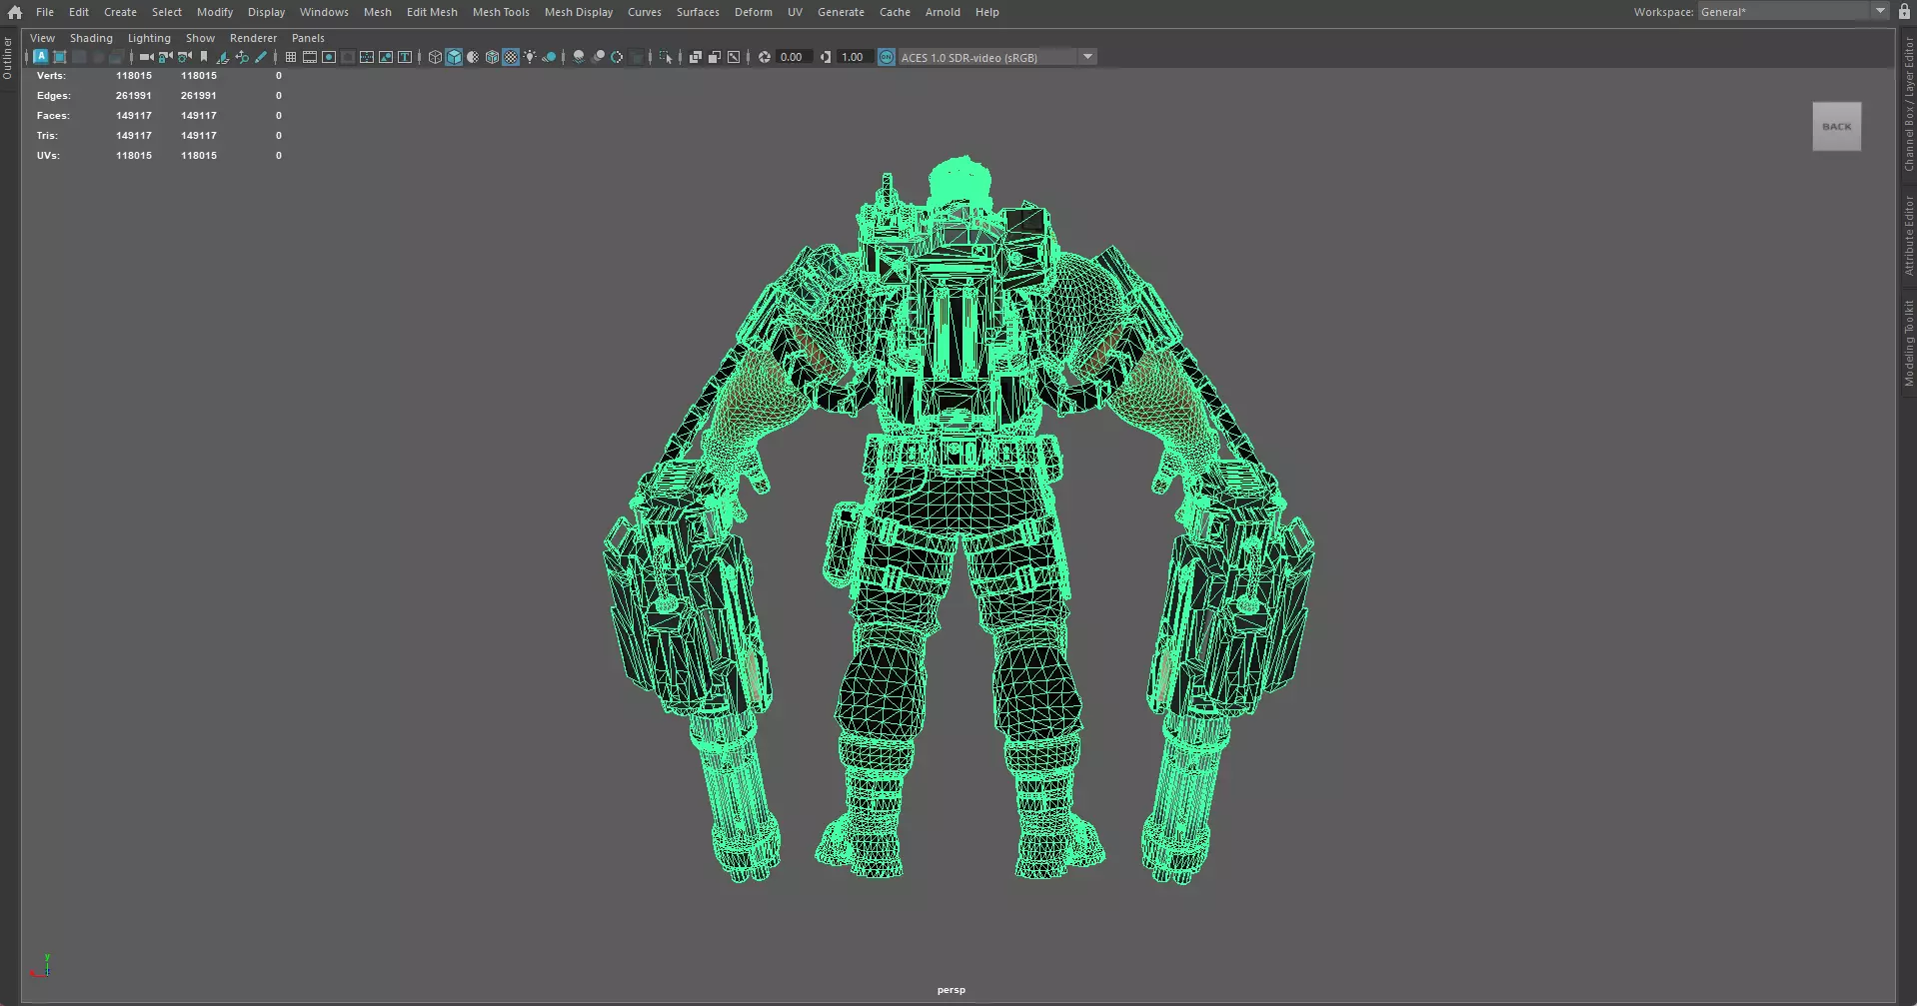Toggle the film gate display
1917x1006 pixels.
coord(310,57)
